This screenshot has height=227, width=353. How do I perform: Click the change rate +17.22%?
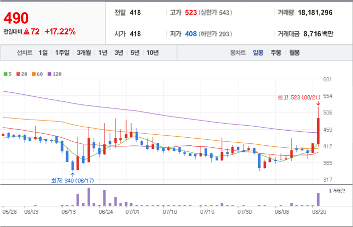click(60, 32)
